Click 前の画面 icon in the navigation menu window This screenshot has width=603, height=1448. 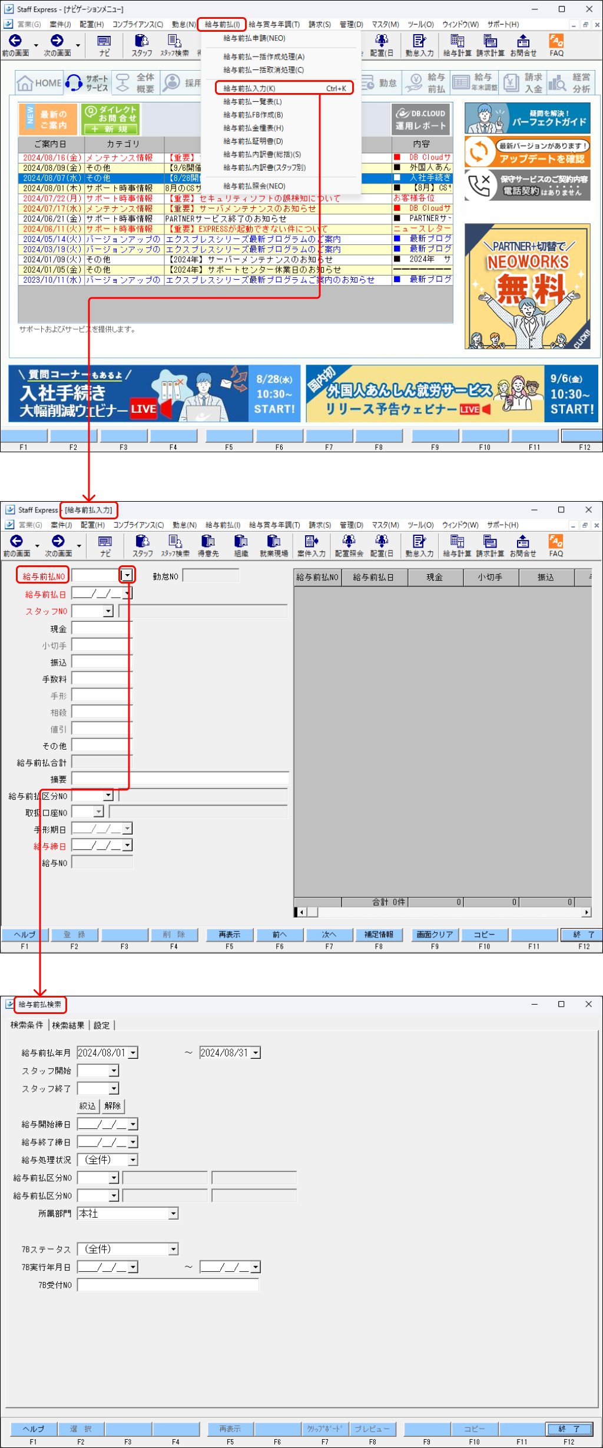pyautogui.click(x=15, y=45)
